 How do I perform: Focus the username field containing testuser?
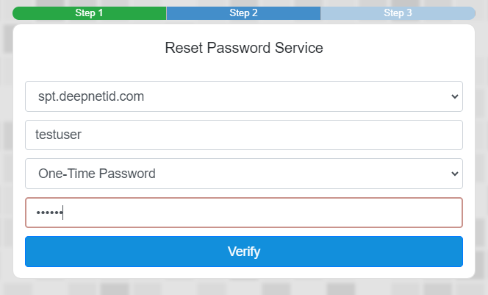click(243, 135)
